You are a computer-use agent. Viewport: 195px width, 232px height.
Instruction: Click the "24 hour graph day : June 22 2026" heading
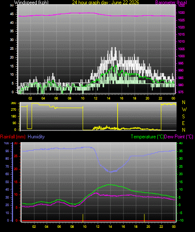105,2
